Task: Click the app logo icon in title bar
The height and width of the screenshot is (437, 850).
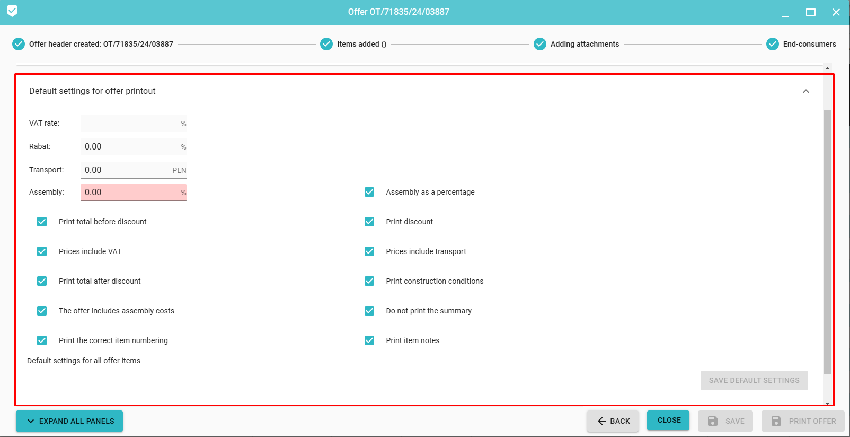Action: pyautogui.click(x=12, y=11)
